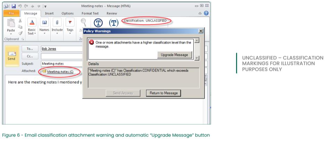Expand the Basic Text dropdown arrow
Screen dimensions: 326x141
(x=35, y=33)
